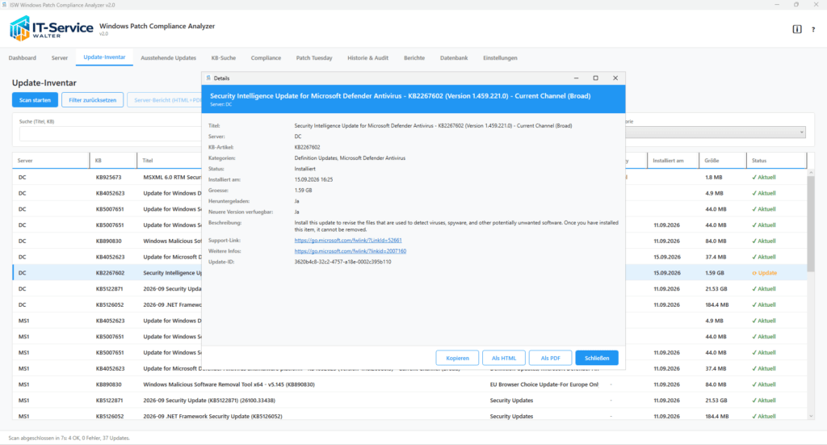Click EU Browser Choice Update category cell

(544, 384)
